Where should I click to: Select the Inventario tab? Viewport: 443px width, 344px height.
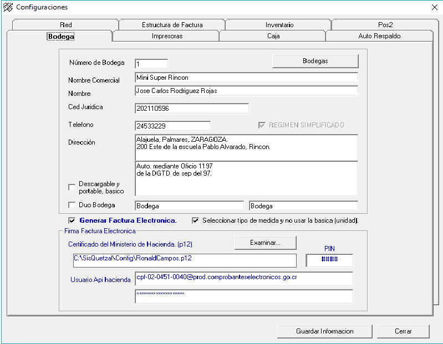279,25
